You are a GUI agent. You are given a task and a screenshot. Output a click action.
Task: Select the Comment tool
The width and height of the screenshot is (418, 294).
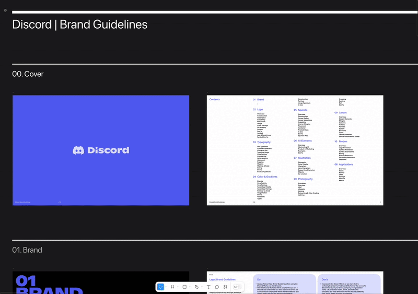[217, 287]
